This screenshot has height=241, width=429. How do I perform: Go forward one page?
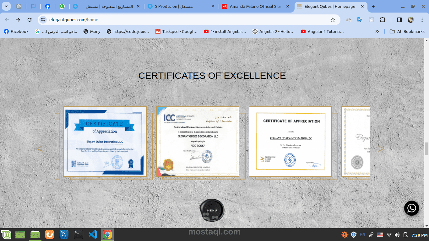pyautogui.click(x=18, y=20)
